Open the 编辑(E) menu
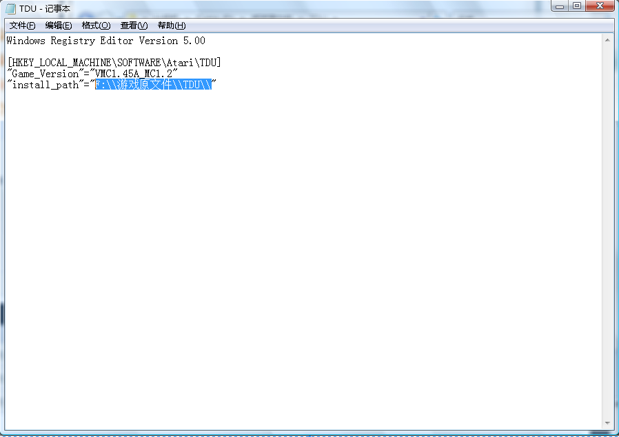 tap(59, 26)
